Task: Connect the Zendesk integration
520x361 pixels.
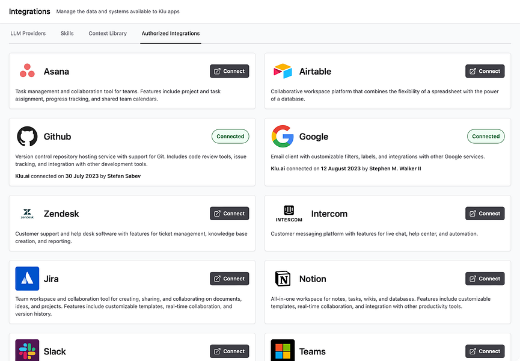Action: [229, 214]
